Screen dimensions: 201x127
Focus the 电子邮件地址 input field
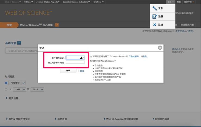[75, 58]
